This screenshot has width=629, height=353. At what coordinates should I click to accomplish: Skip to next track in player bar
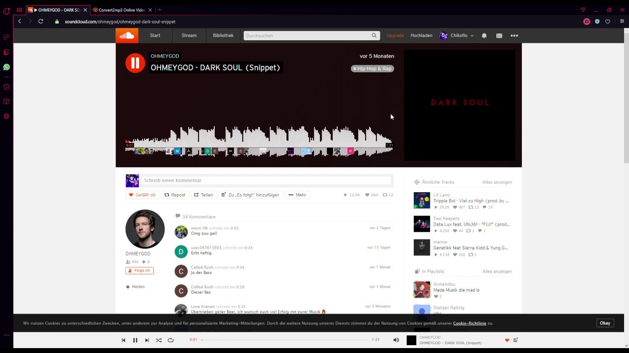click(147, 340)
